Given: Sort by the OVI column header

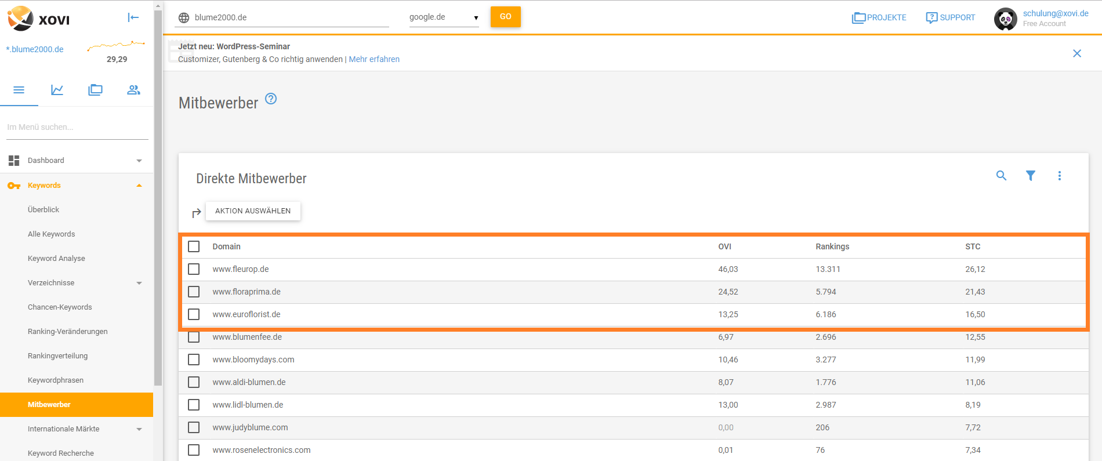Looking at the screenshot, I should coord(725,246).
